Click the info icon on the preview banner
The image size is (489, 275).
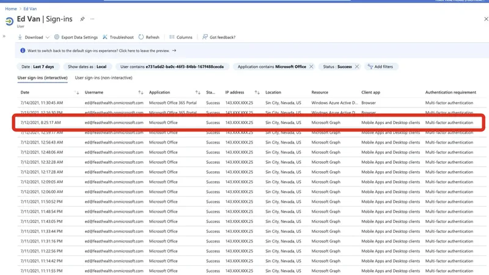pyautogui.click(x=23, y=51)
